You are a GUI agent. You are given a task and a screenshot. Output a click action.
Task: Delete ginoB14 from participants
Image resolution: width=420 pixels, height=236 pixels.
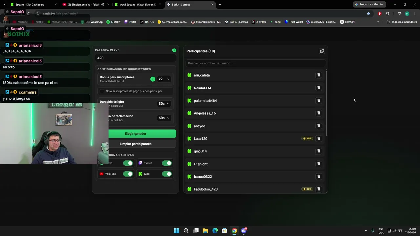(319, 151)
